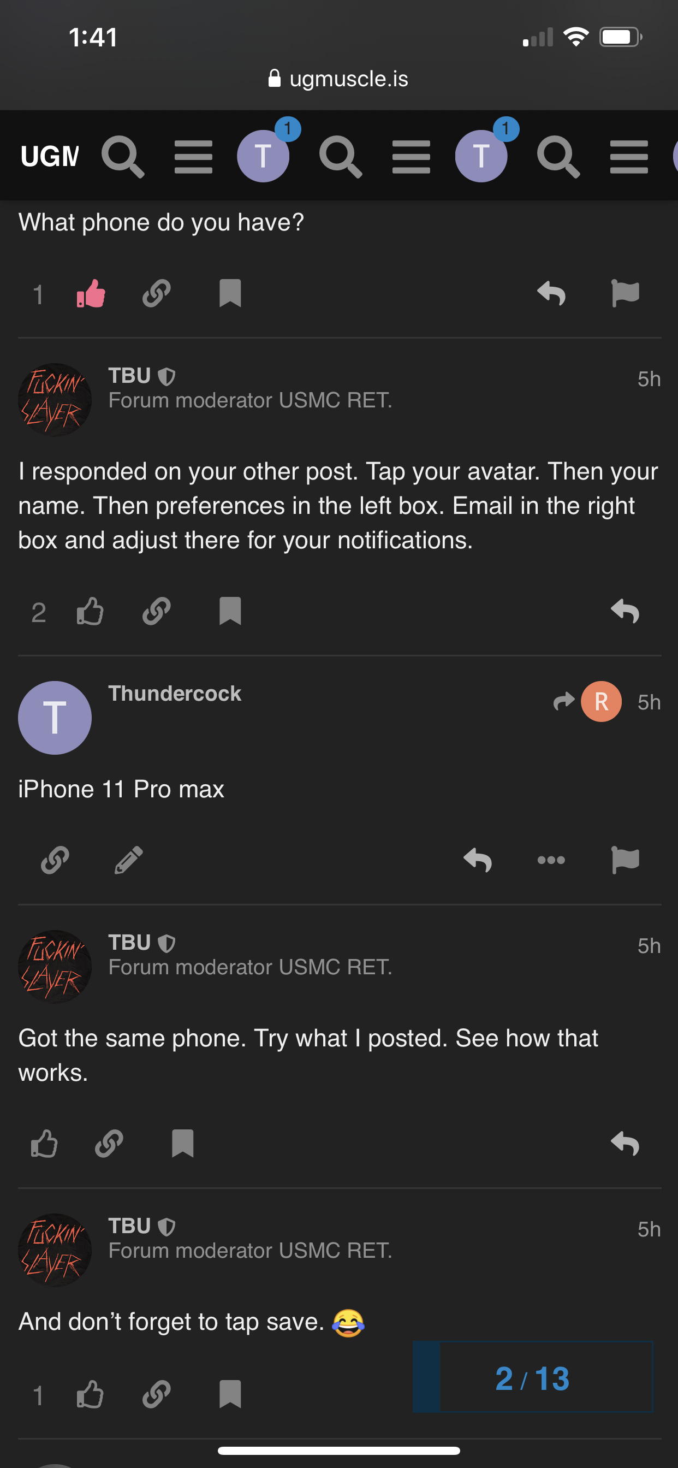The width and height of the screenshot is (678, 1468).
Task: Open search from the leftmost magnifier icon
Action: (122, 157)
